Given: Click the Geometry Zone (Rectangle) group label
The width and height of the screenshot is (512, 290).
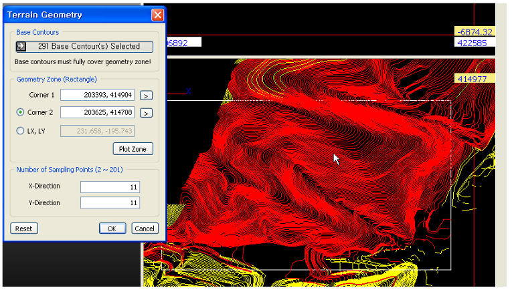Looking at the screenshot, I should pyautogui.click(x=56, y=79).
